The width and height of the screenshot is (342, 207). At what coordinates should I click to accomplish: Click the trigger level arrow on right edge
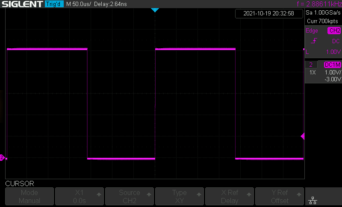(303, 136)
